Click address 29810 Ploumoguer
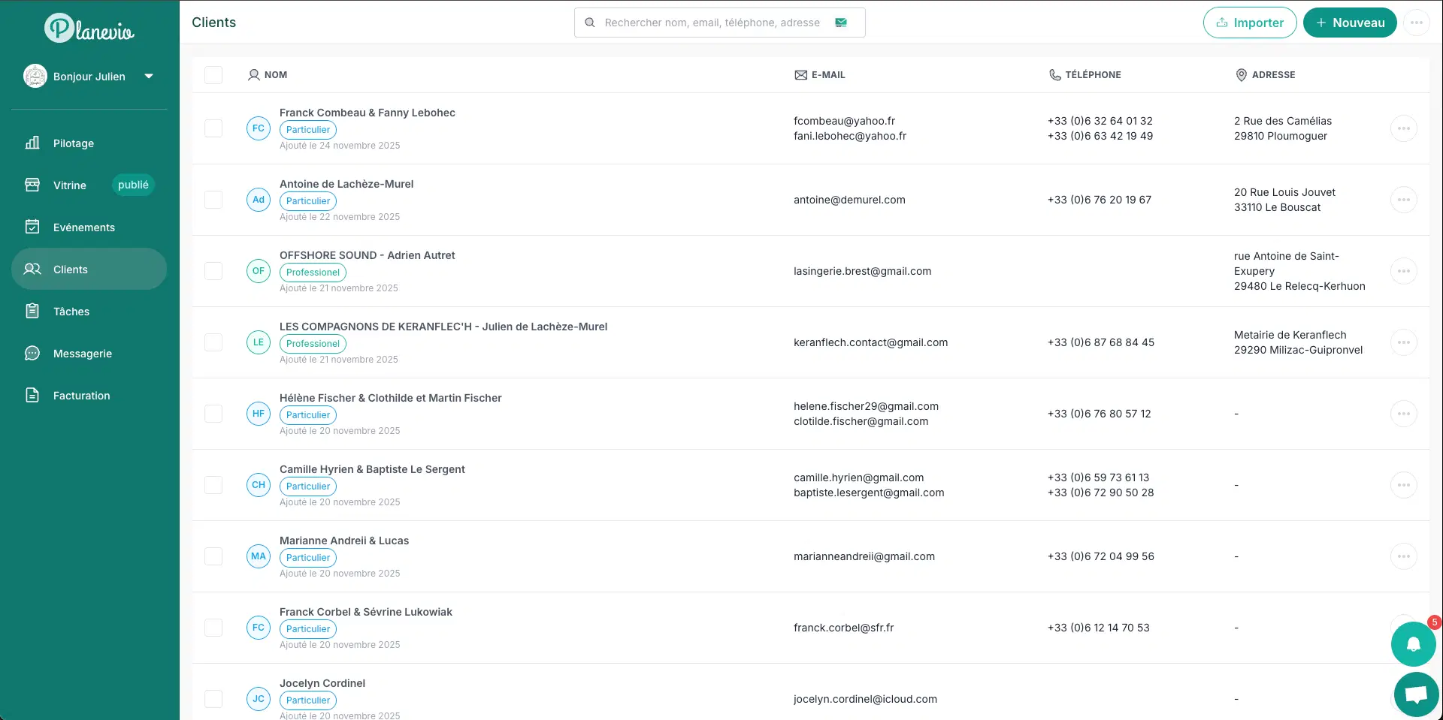 coord(1281,136)
